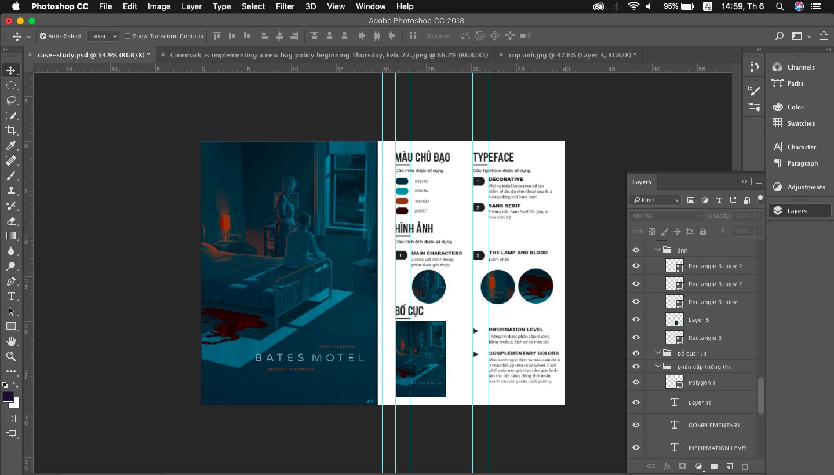
Task: Choose the Gradient tool
Action: [11, 236]
